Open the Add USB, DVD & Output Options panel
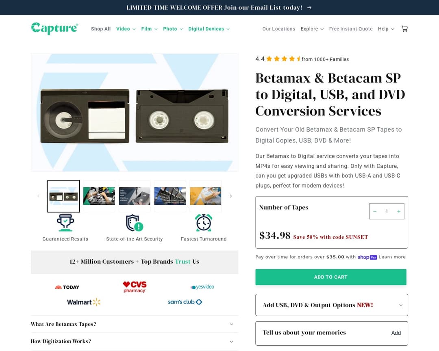The width and height of the screenshot is (439, 351). [x=331, y=305]
